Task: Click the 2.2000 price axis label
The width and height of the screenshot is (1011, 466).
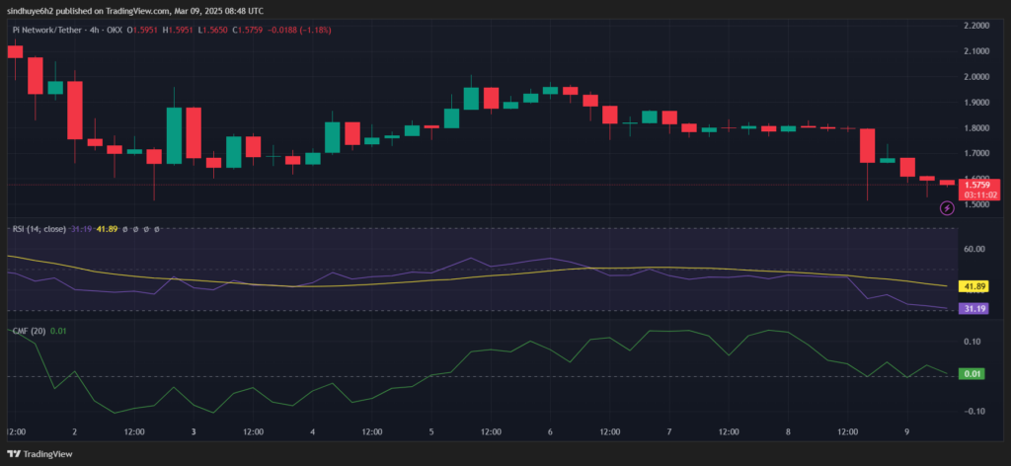Action: click(x=977, y=25)
